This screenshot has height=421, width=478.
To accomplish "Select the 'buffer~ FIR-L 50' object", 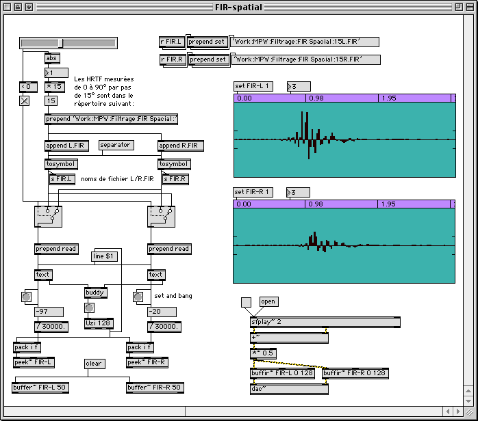I will [x=40, y=388].
